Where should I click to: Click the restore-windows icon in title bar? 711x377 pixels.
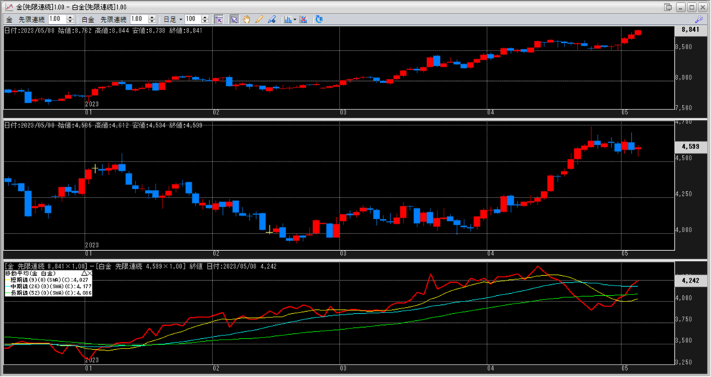click(667, 7)
